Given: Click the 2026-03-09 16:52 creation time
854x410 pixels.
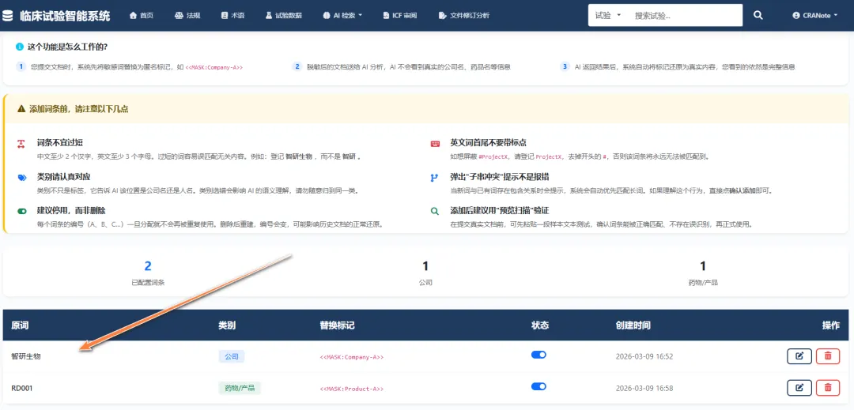Looking at the screenshot, I should coord(644,357).
